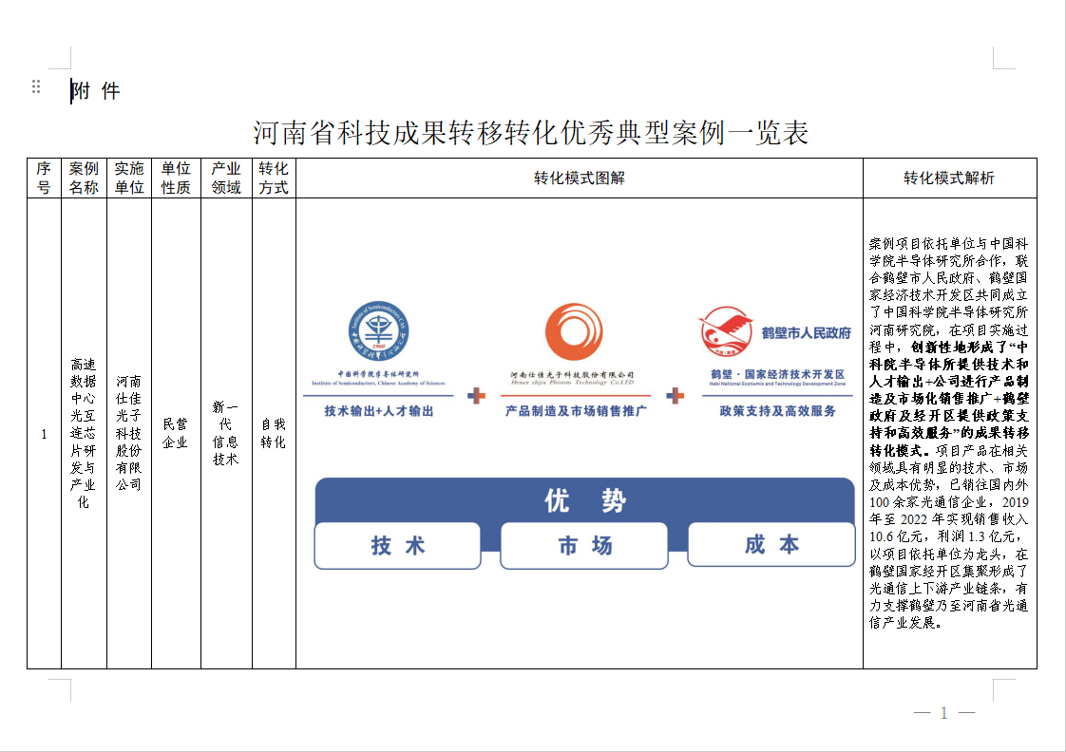Click the serial number 1 cell

coord(45,434)
